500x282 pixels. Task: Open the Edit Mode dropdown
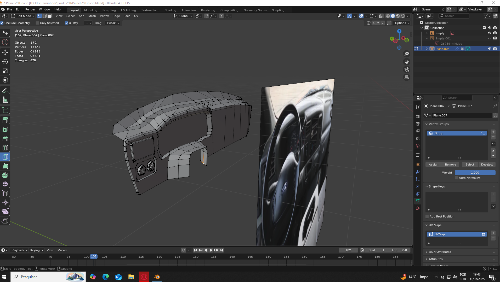23,16
